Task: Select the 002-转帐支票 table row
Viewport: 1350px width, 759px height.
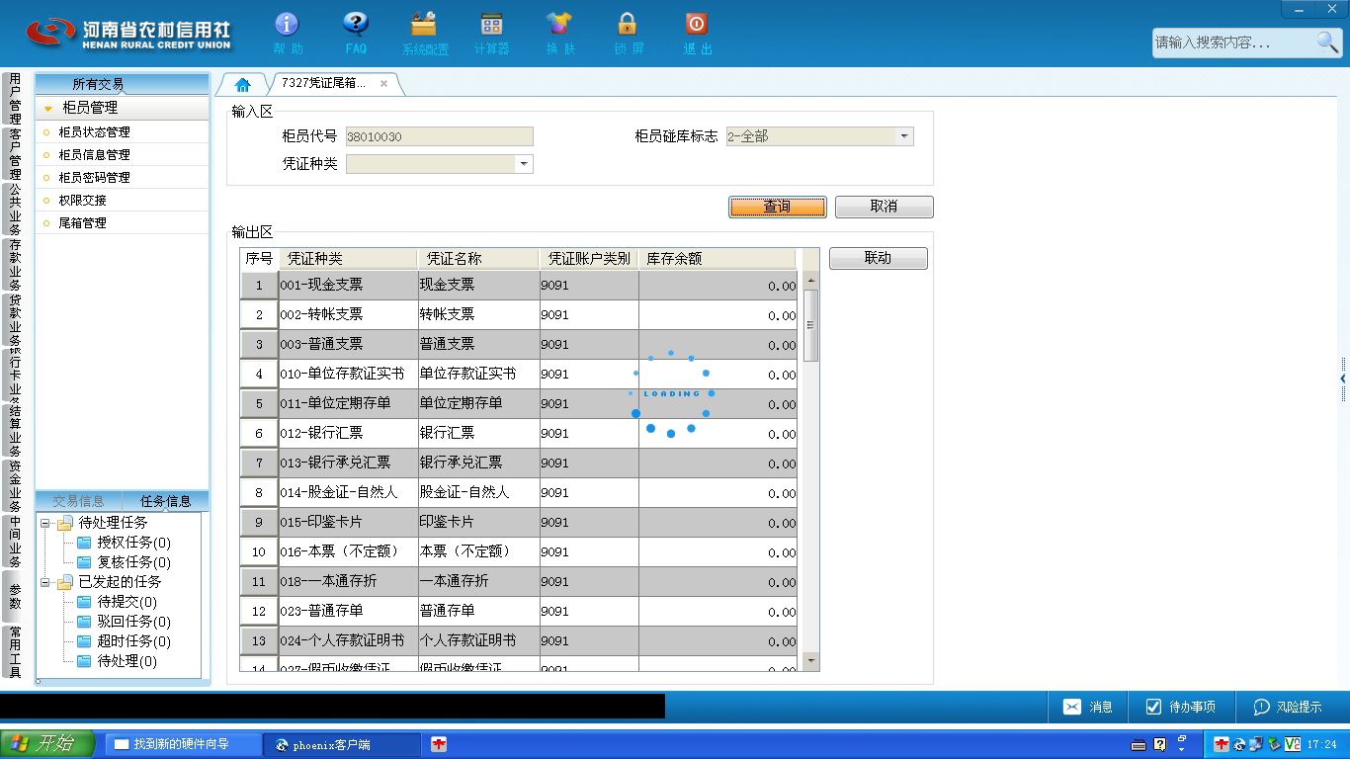Action: point(518,314)
